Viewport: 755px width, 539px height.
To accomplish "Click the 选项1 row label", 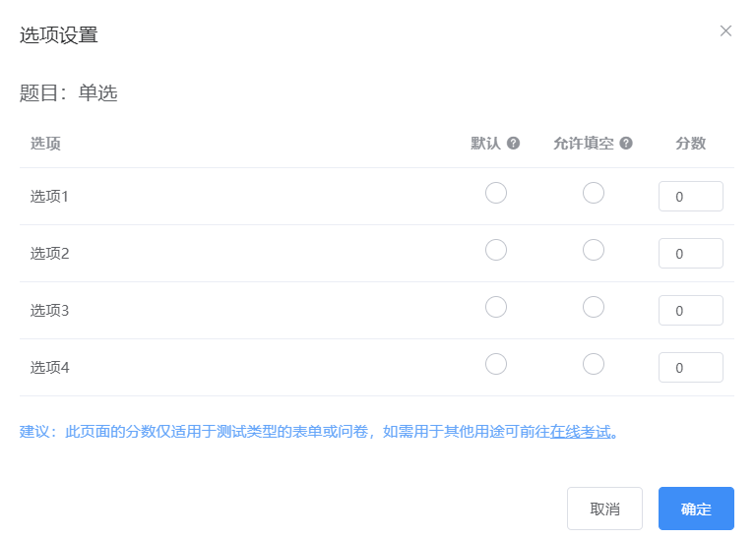I will click(x=49, y=197).
